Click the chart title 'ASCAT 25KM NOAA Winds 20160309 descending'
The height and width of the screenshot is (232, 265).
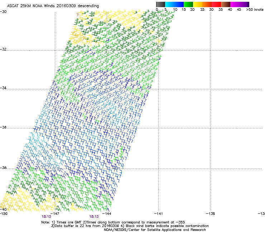click(53, 6)
